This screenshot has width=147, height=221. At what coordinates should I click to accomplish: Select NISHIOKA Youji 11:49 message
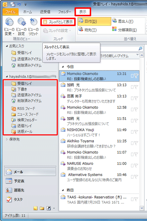tap(99, 132)
